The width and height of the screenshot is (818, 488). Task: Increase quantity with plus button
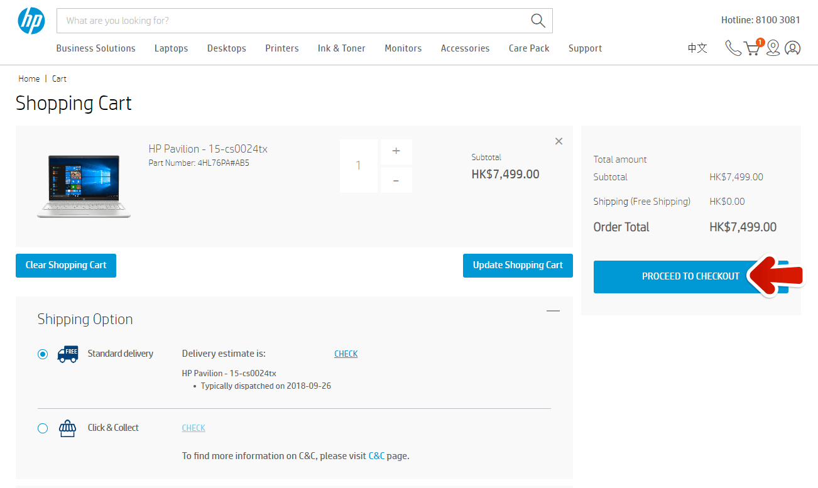click(396, 151)
